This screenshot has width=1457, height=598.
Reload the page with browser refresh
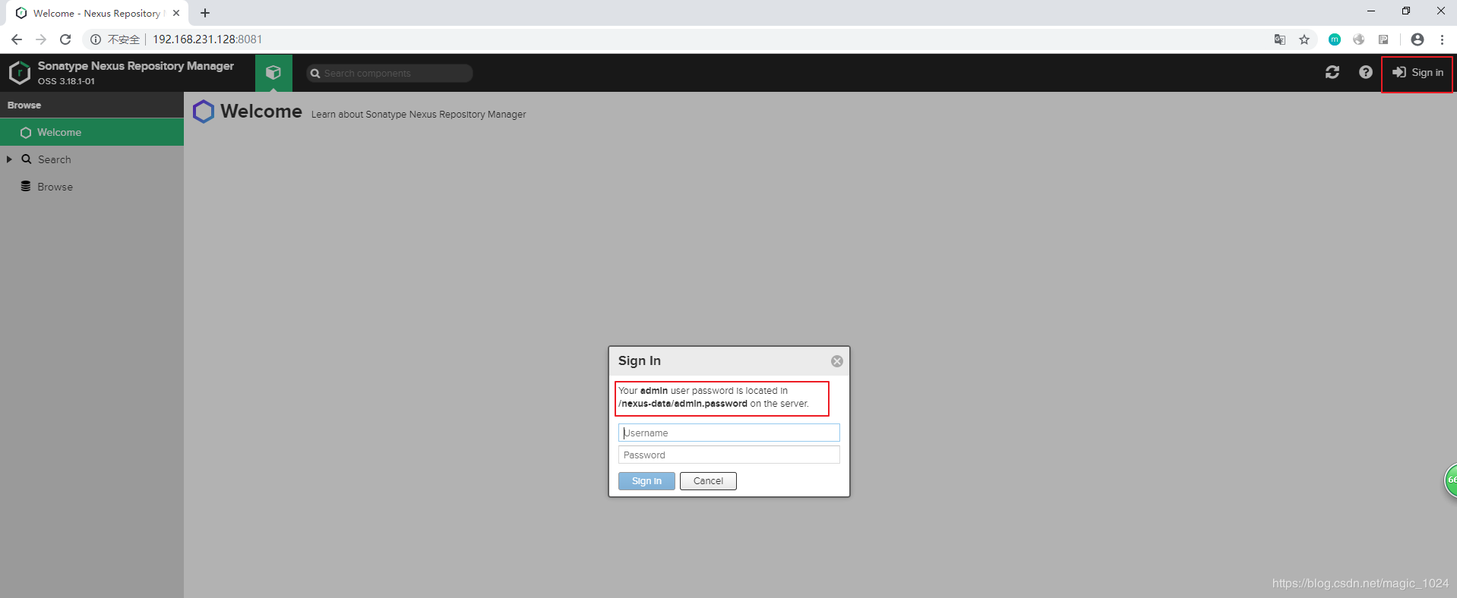click(x=65, y=39)
